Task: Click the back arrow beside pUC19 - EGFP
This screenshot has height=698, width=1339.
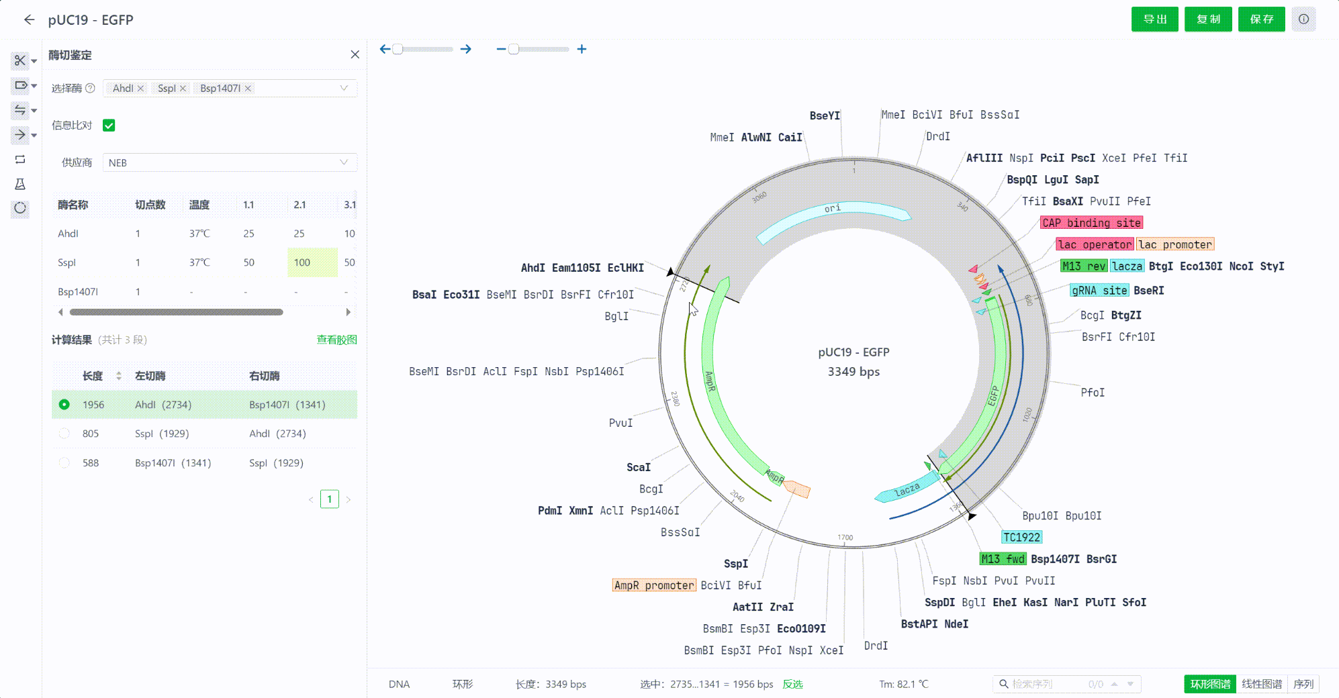Action: pos(29,20)
